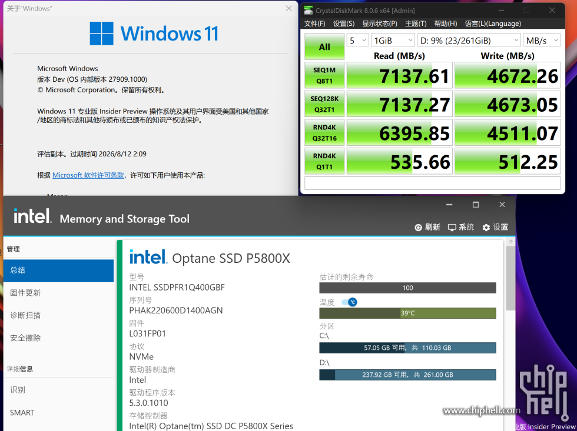577x431 pixels.
Task: Open the 语言(L)(Language) menu
Action: [x=493, y=24]
